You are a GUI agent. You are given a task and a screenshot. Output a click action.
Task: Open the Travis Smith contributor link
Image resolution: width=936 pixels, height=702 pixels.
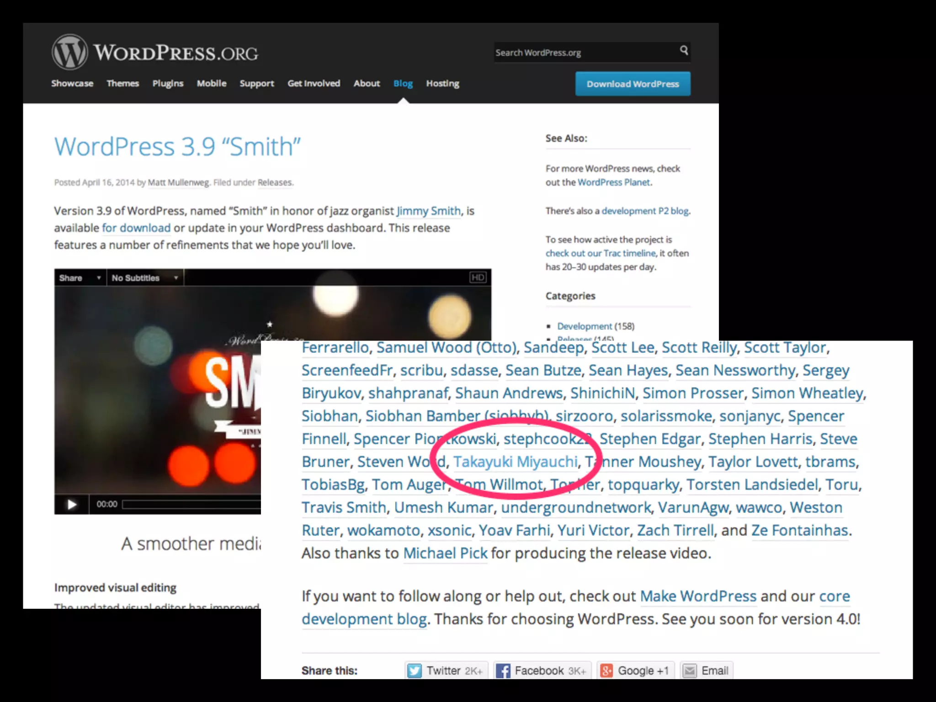tap(344, 507)
